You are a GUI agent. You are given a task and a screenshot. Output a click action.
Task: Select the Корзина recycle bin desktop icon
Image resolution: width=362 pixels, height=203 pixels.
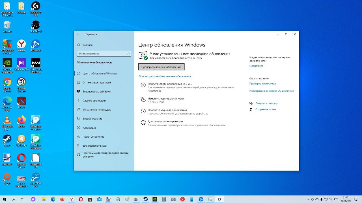[x=7, y=27]
